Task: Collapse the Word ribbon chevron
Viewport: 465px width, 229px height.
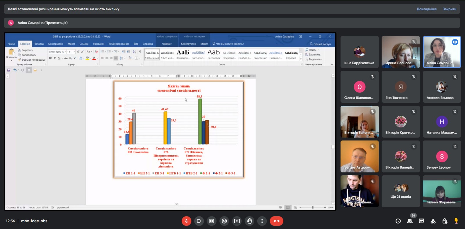Action: (x=332, y=64)
